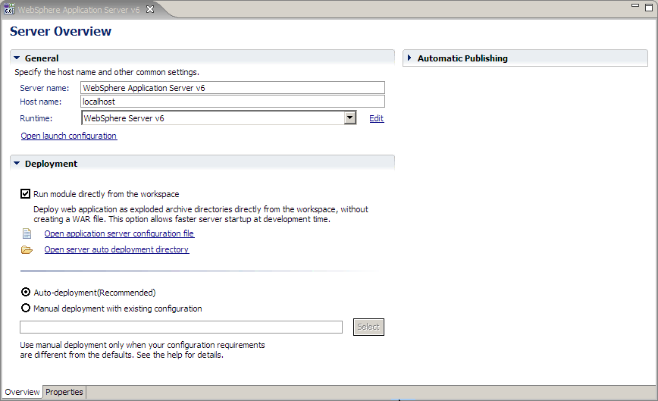Screen dimensions: 658x401
Task: Switch to the Overview tab
Action: pos(22,392)
